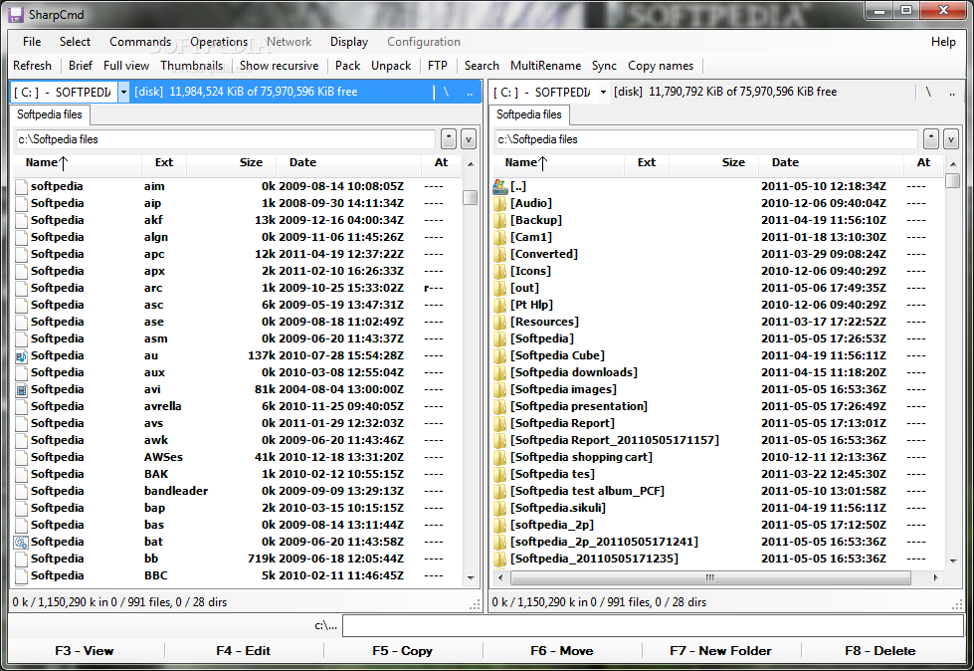Click Pack in toolbar
The height and width of the screenshot is (671, 974).
(x=347, y=66)
